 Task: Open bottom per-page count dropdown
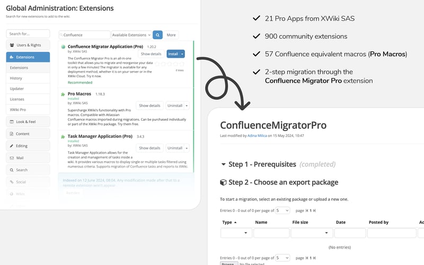click(x=282, y=258)
